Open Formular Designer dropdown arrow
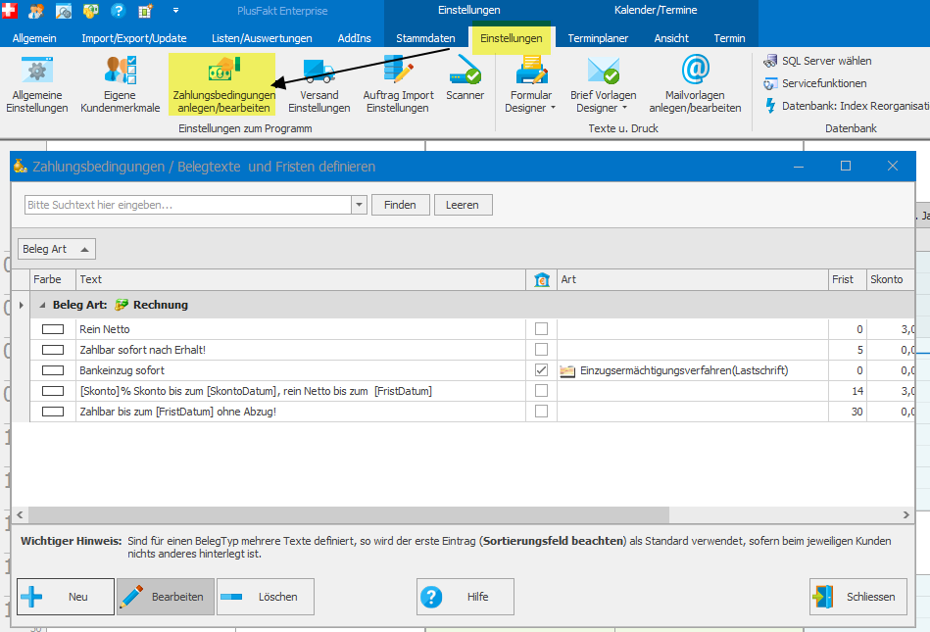The image size is (930, 632). point(554,108)
